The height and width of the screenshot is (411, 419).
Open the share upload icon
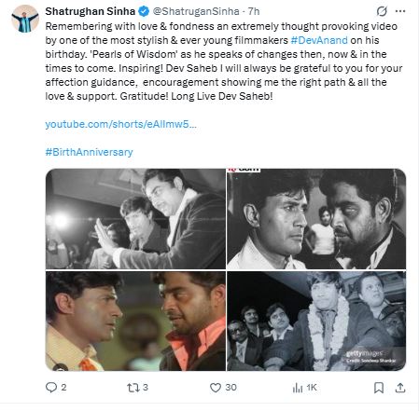point(400,388)
